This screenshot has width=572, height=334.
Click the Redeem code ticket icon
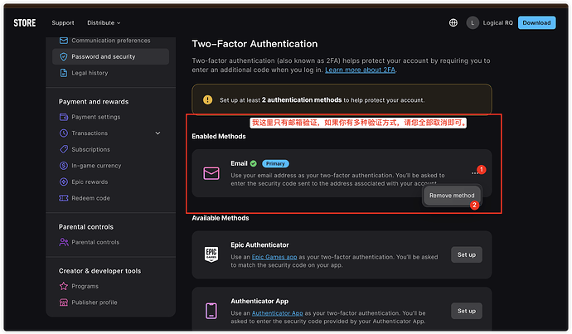click(x=64, y=198)
